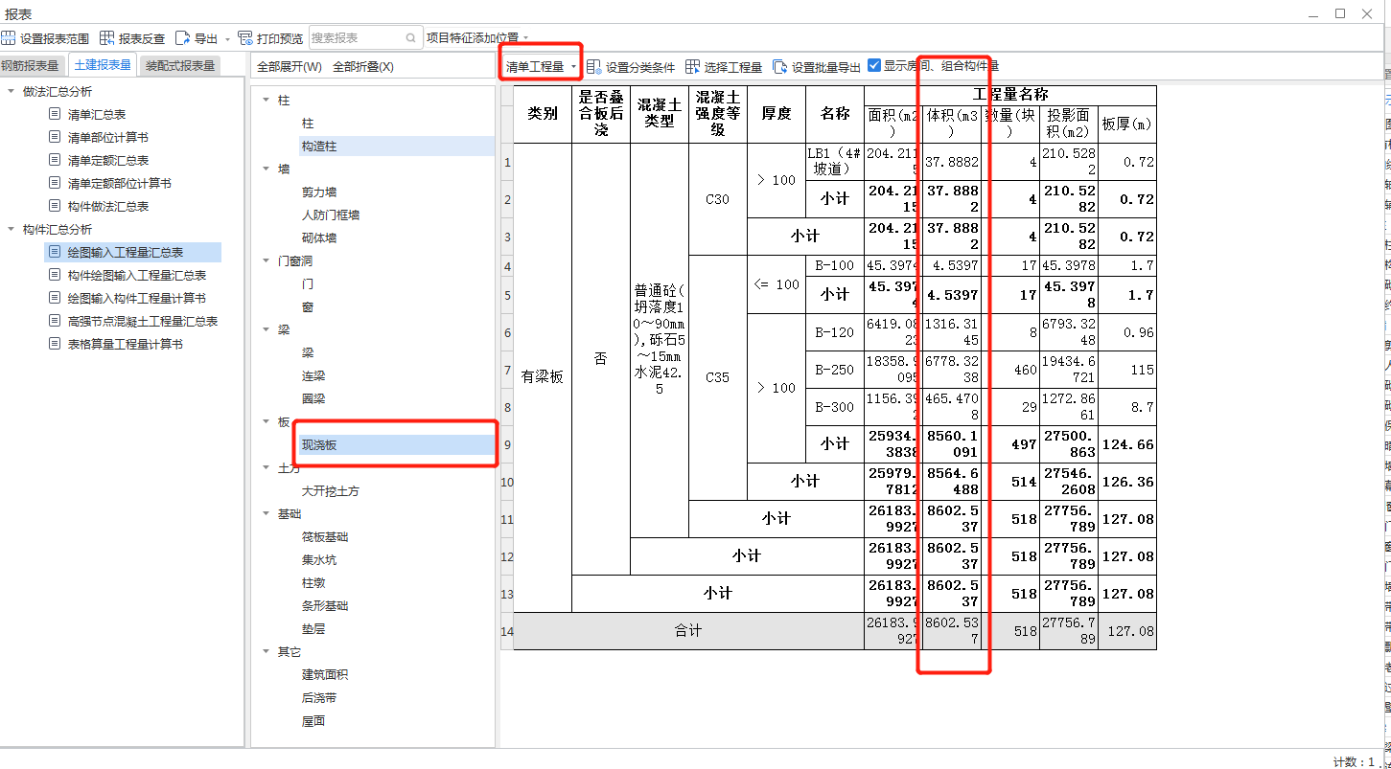Click the document icon beside 绘图输入构件工程量计算书
This screenshot has width=1391, height=769.
55,298
